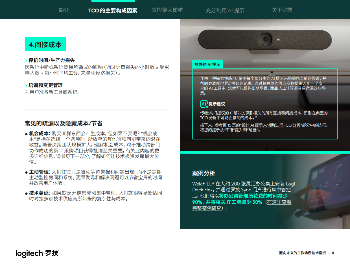Open the 简介 navigation tab

(x=64, y=10)
